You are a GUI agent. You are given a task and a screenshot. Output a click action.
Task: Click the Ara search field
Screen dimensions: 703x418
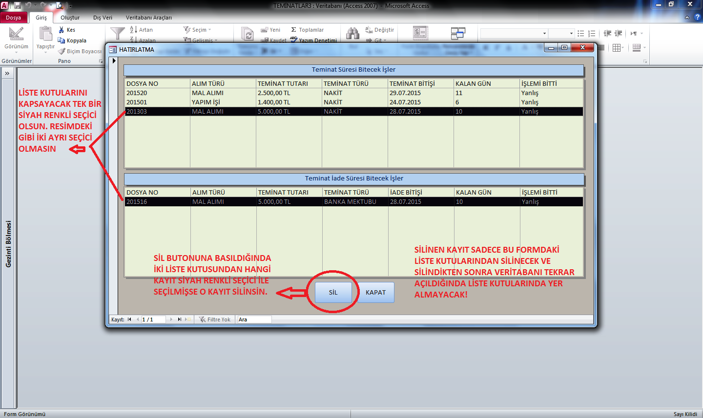pos(254,319)
